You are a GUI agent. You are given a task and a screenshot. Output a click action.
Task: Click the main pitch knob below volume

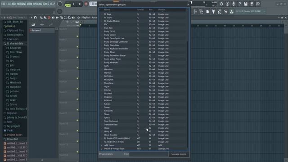pyautogui.click(x=59, y=11)
